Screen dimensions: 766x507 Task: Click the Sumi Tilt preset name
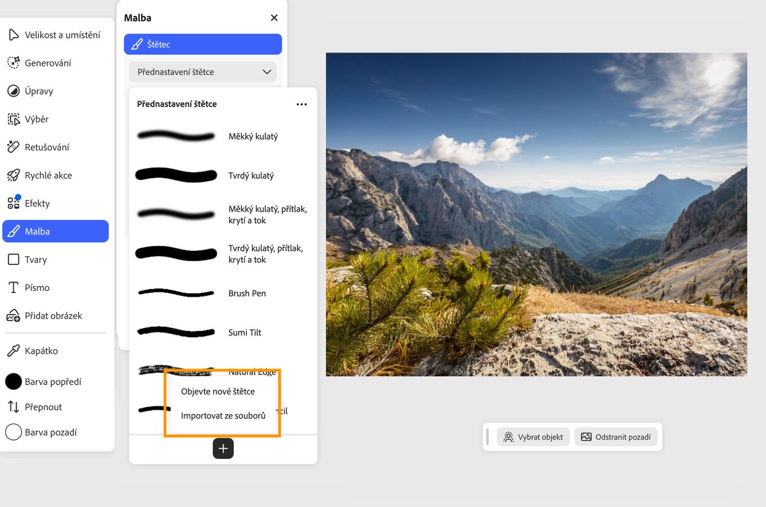(x=245, y=332)
